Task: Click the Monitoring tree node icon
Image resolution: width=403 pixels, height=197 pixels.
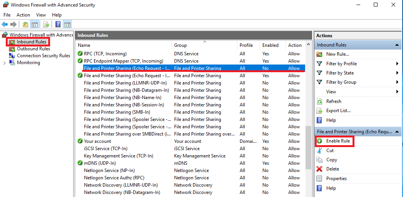Action: click(12, 63)
